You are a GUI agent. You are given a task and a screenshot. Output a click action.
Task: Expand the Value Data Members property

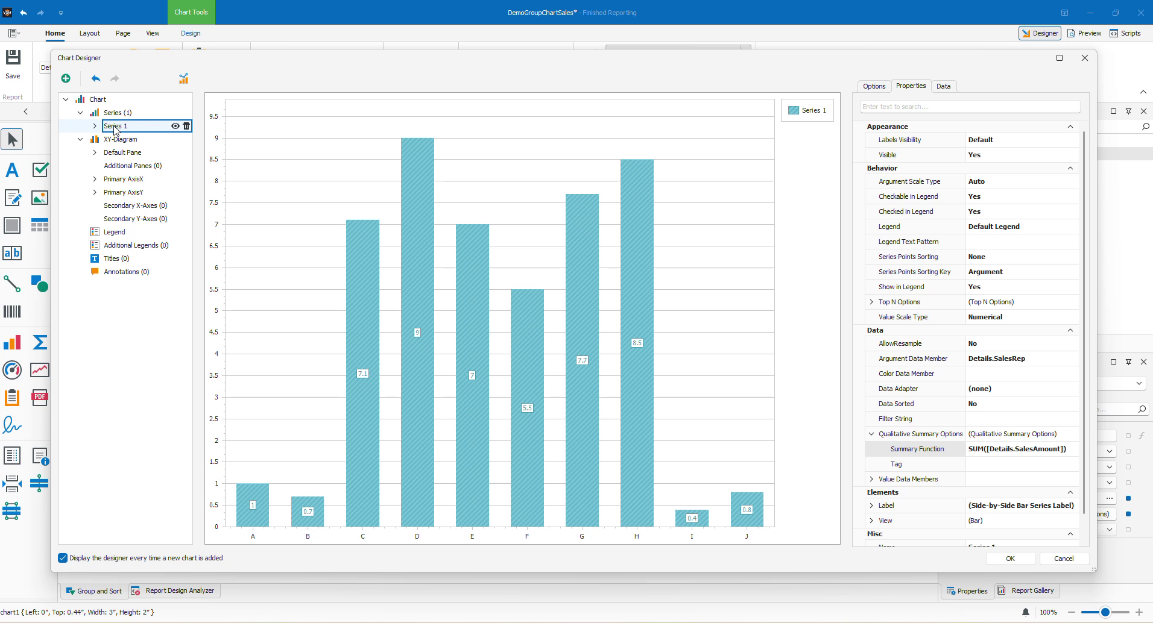871,479
